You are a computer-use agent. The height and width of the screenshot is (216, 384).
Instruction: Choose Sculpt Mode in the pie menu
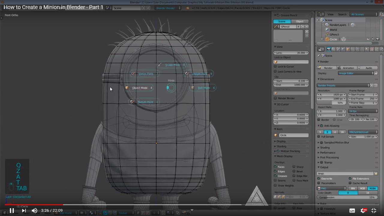point(172,65)
